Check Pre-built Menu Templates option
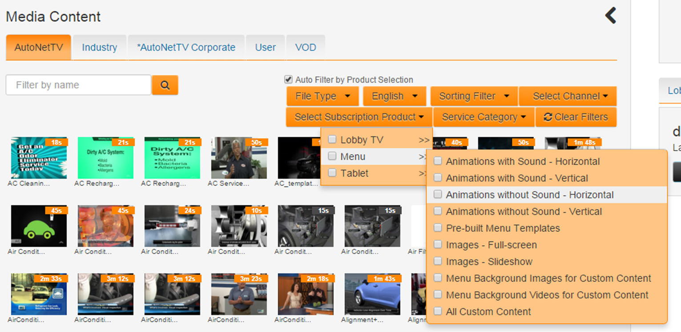The width and height of the screenshot is (681, 332). coord(438,228)
